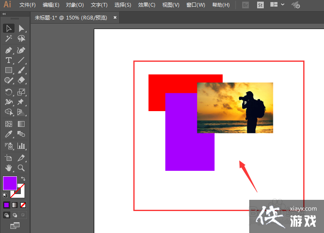Click the purple Fill color box

[10, 183]
